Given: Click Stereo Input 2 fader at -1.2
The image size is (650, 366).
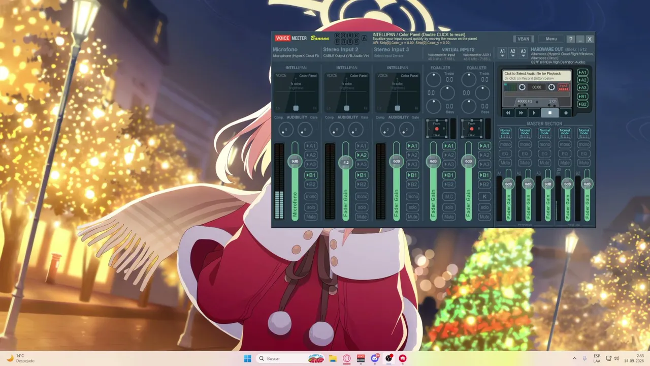Looking at the screenshot, I should 345,163.
